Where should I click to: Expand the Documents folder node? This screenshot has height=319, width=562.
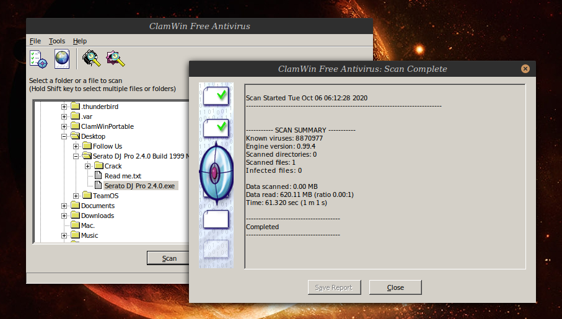tap(64, 206)
